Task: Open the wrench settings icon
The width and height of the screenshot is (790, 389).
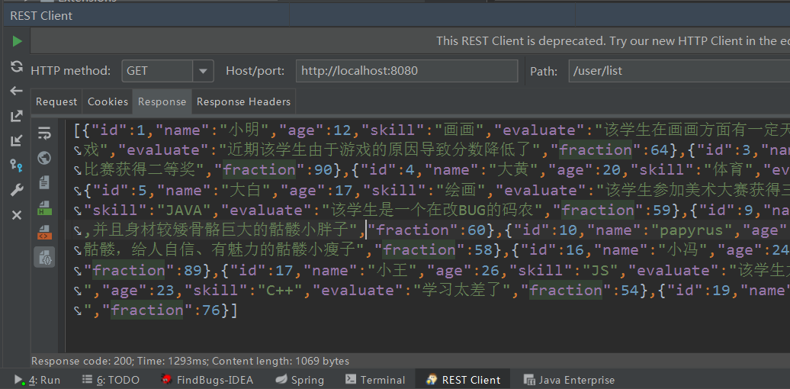Action: pyautogui.click(x=17, y=190)
